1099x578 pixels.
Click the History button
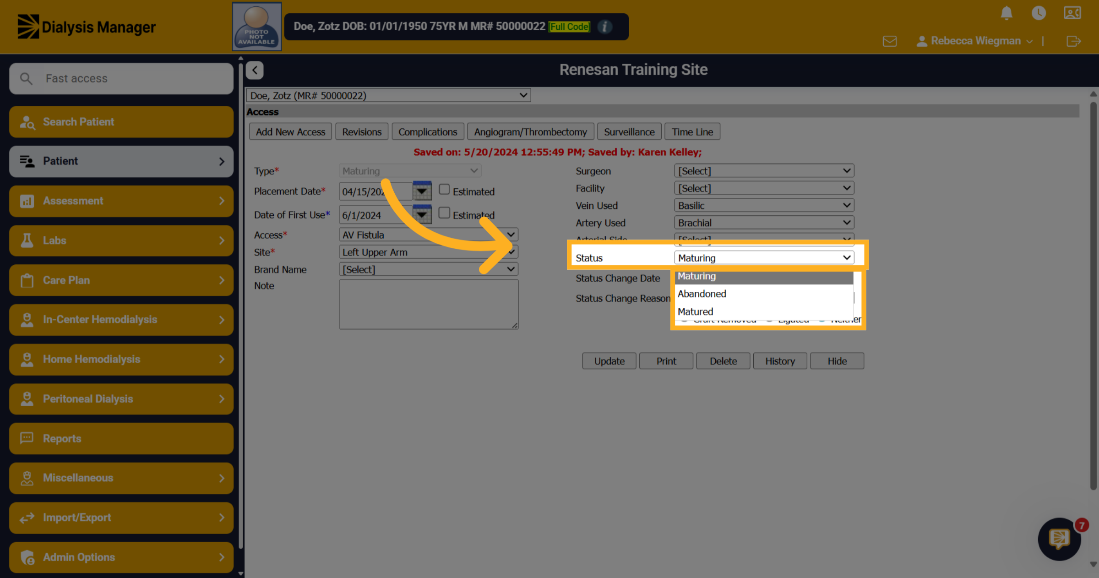780,361
